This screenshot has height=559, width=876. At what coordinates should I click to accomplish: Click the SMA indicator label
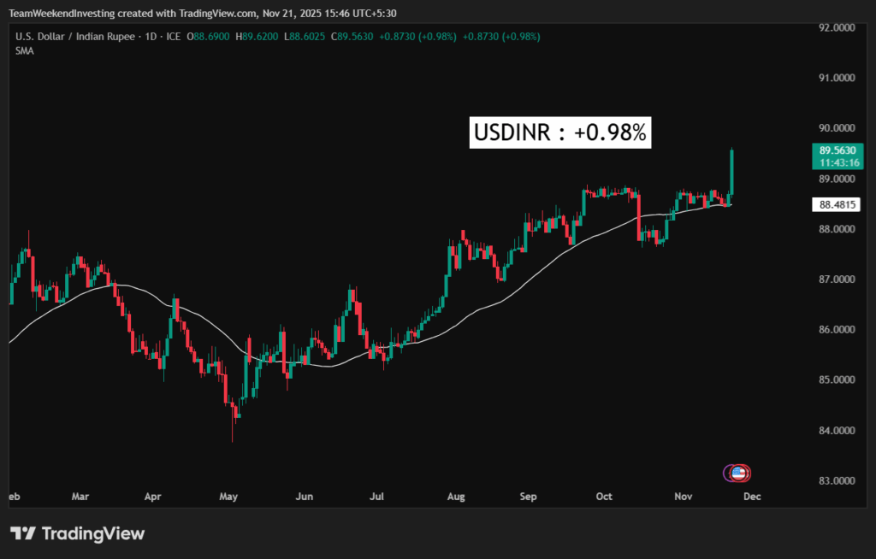pos(24,50)
